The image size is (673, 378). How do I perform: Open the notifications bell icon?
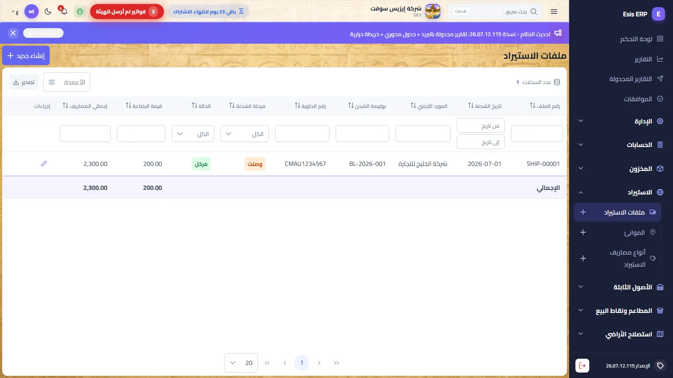click(x=64, y=11)
